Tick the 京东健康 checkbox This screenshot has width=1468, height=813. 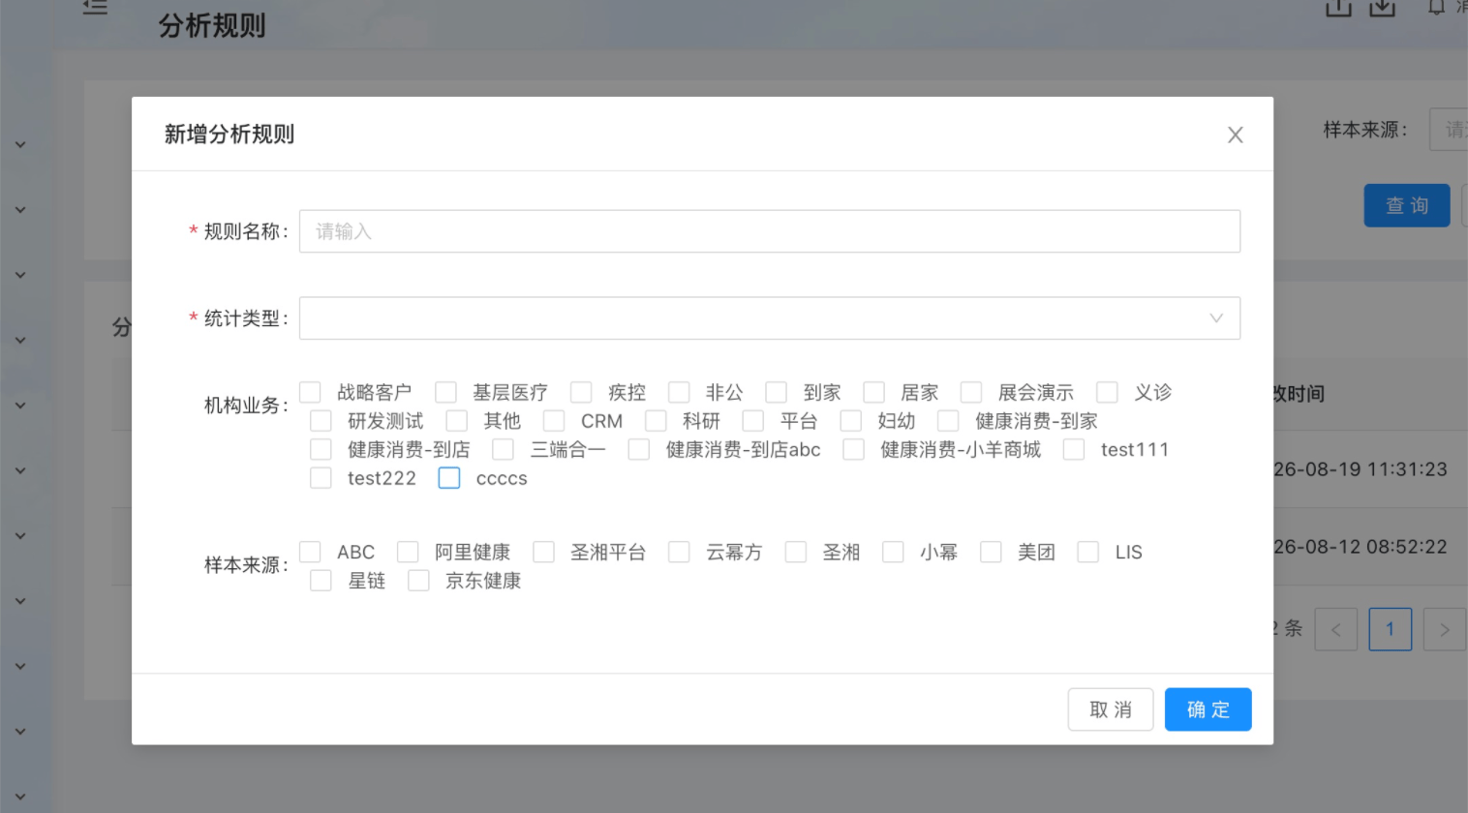(x=418, y=581)
